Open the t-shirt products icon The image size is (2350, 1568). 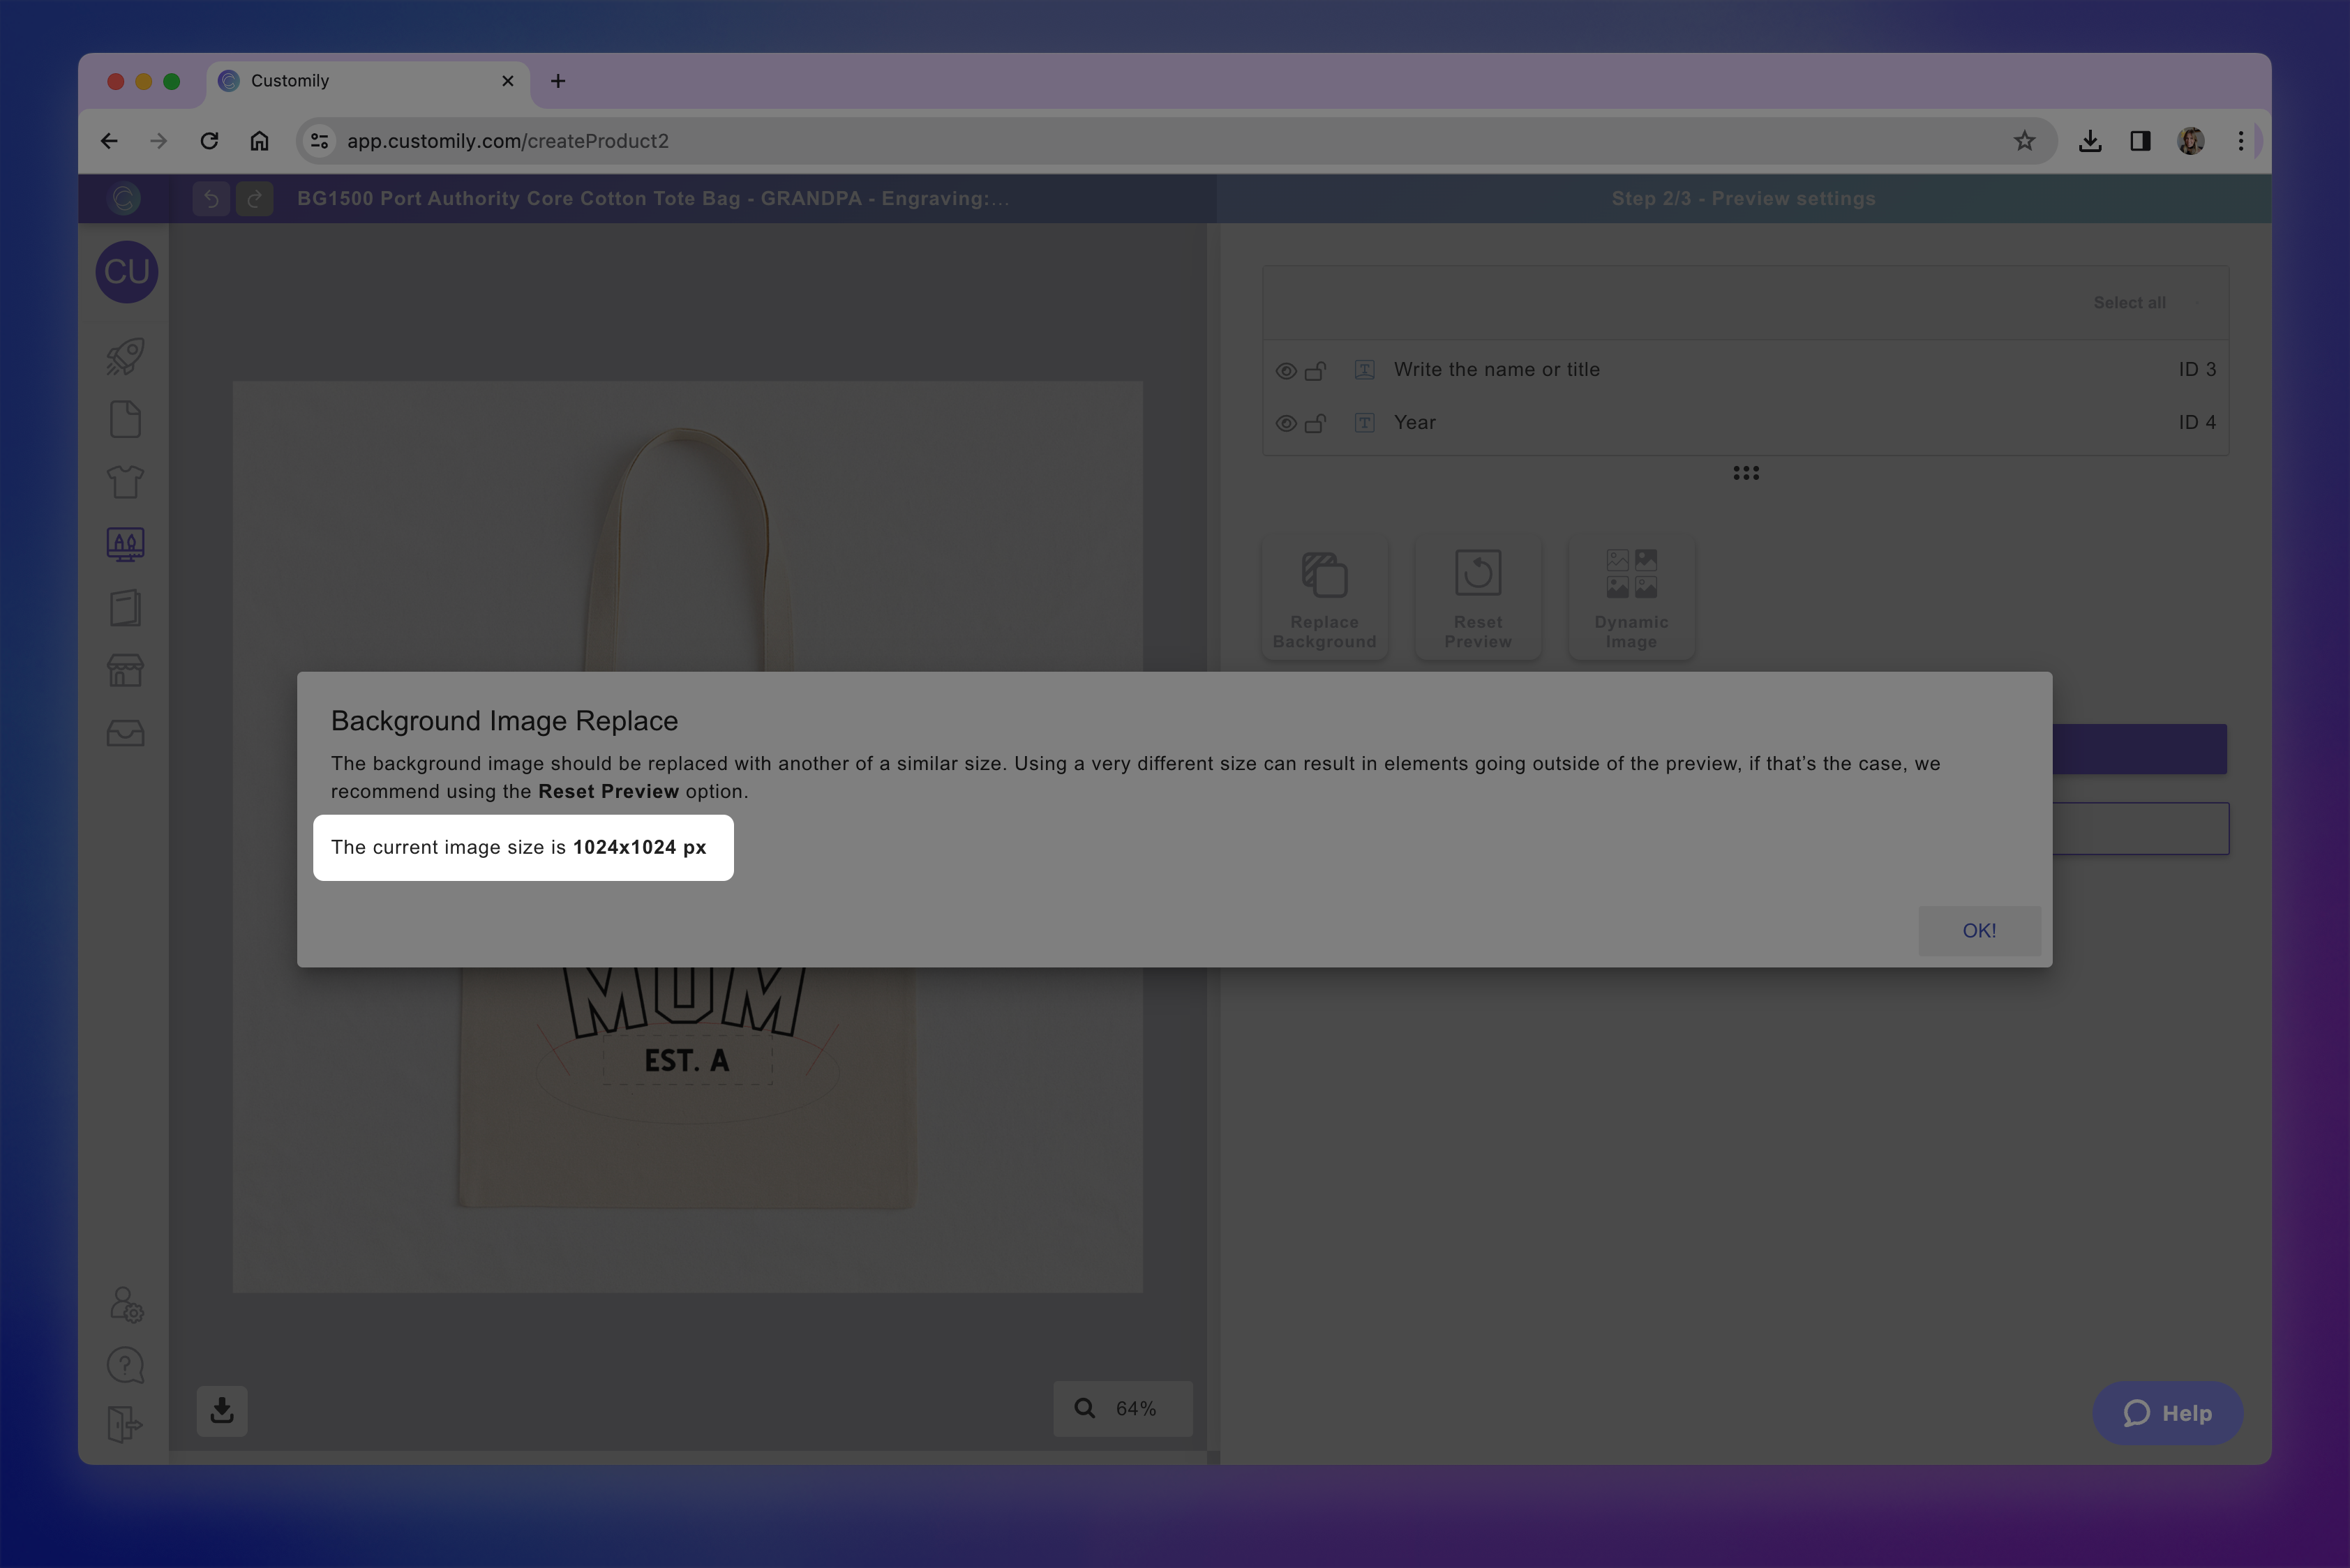click(x=125, y=482)
